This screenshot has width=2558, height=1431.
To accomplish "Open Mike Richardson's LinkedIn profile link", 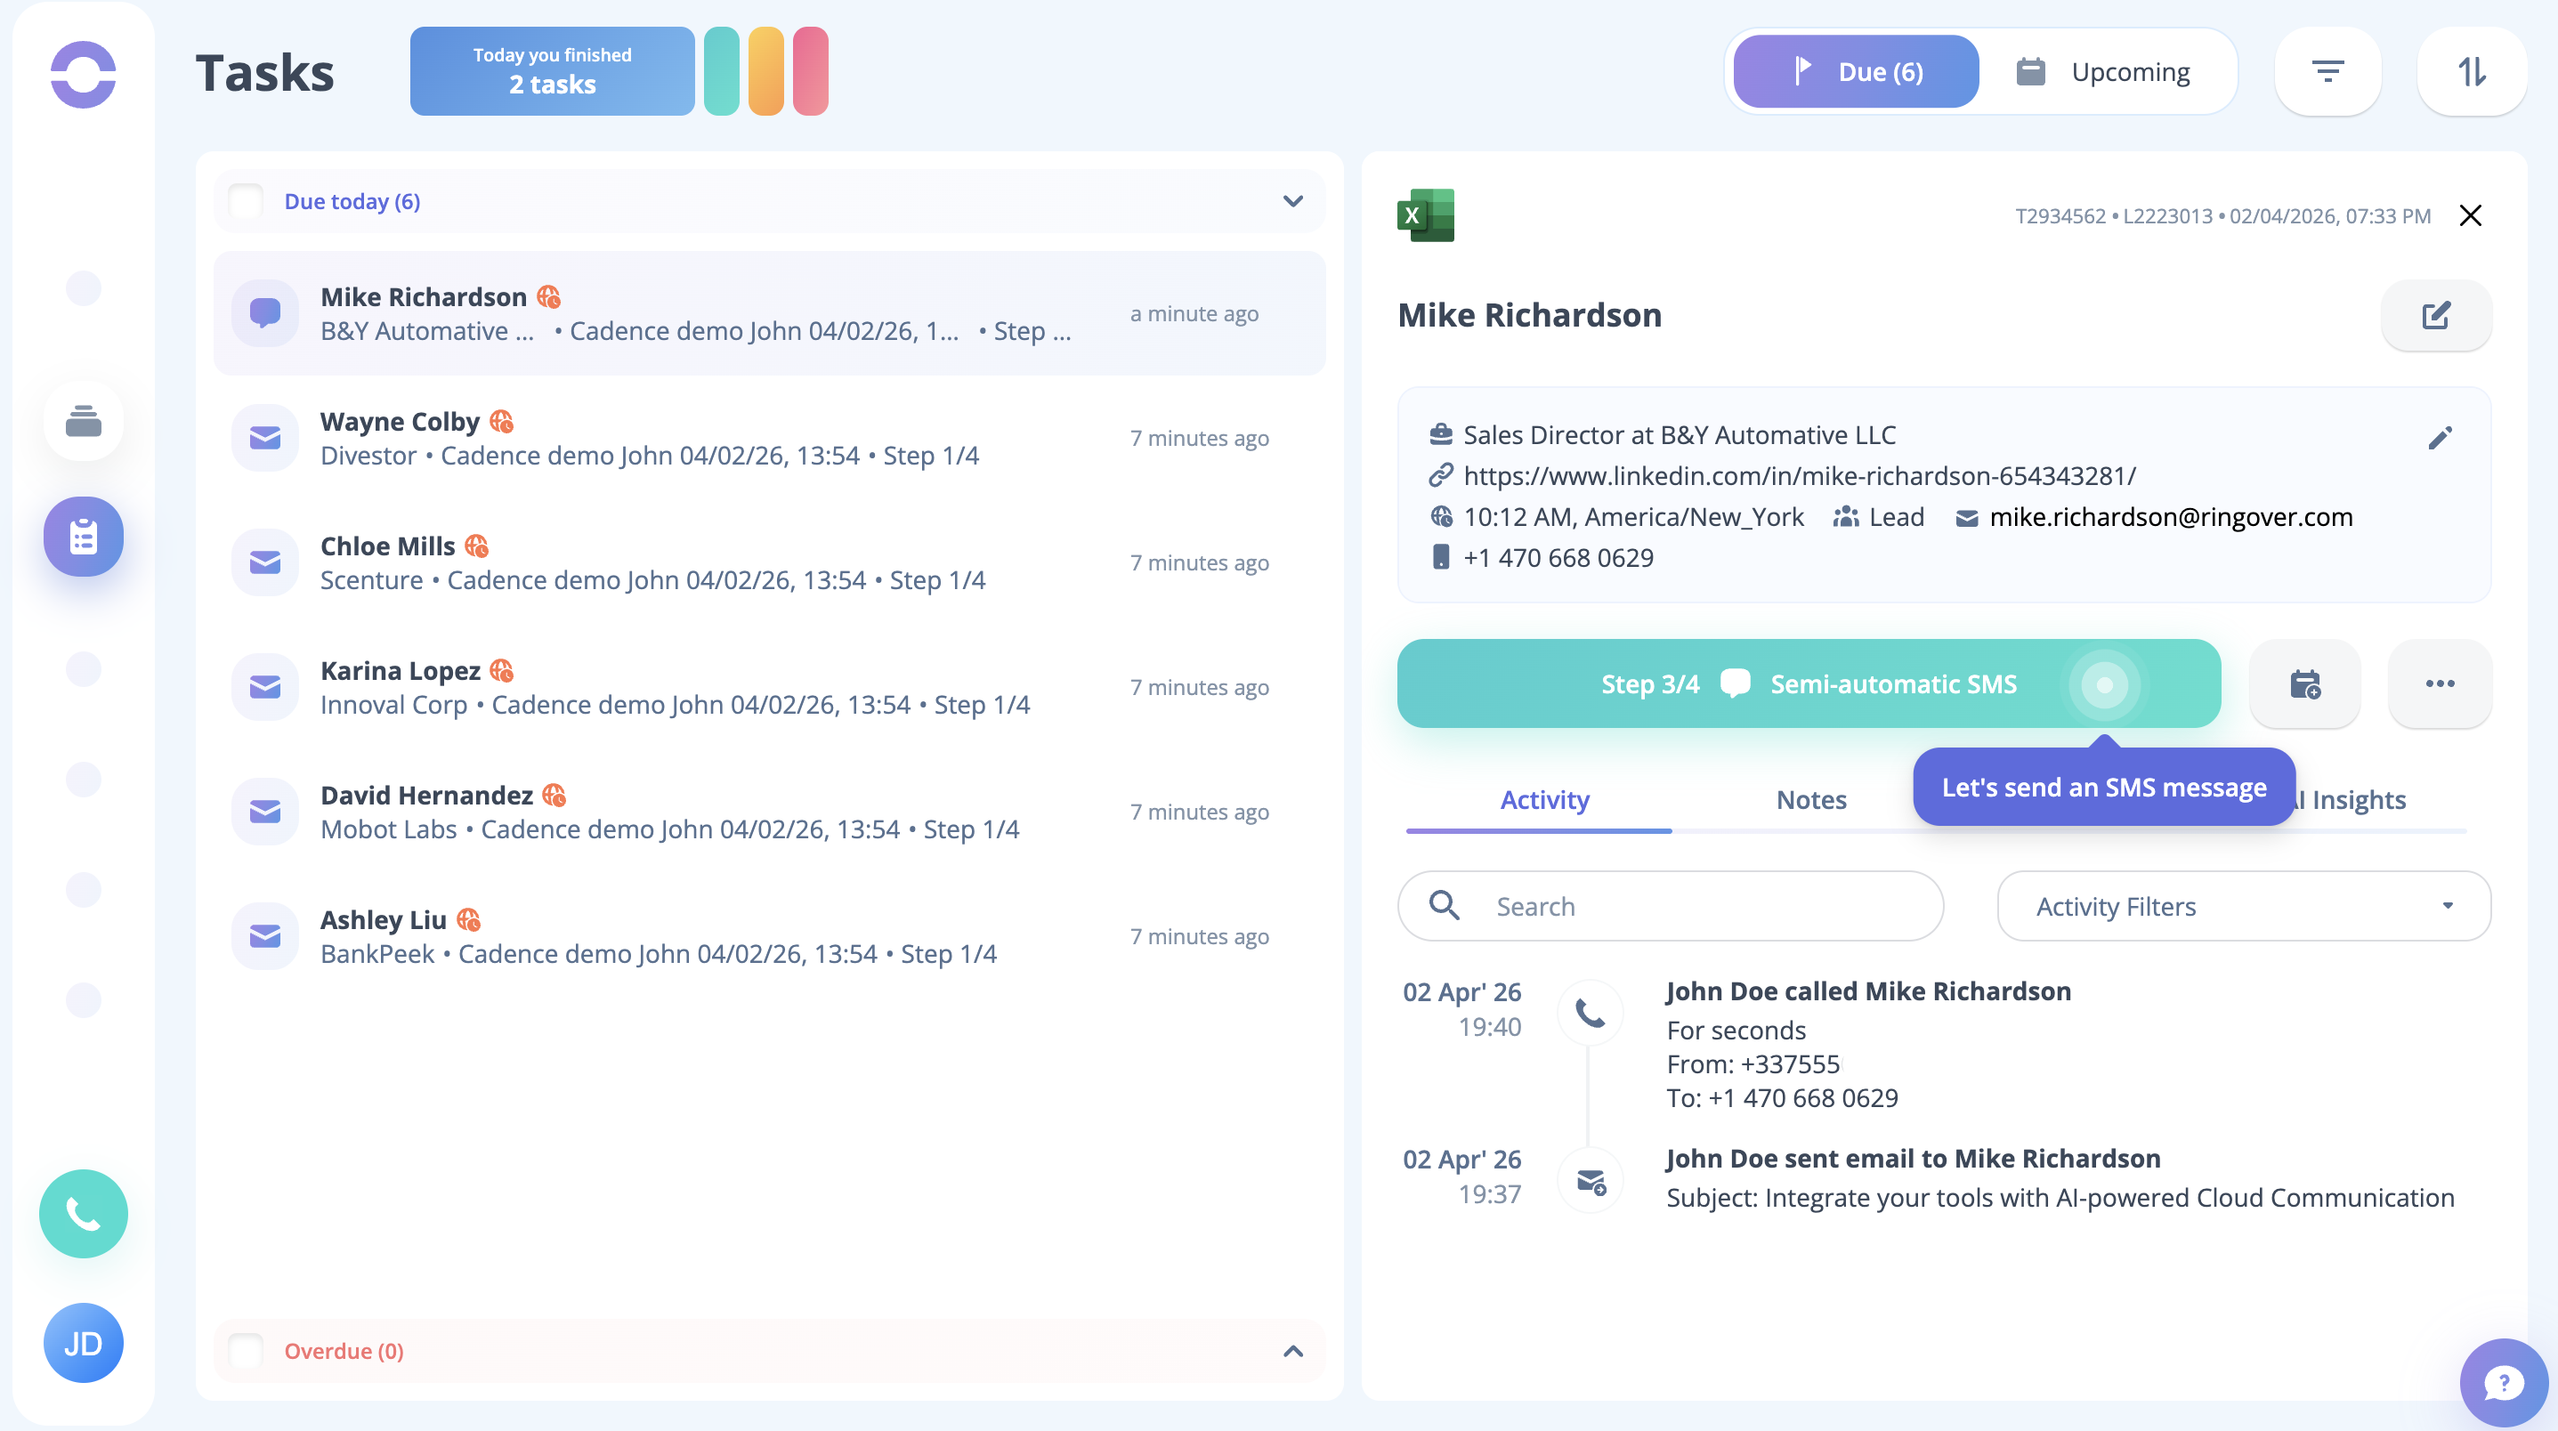I will (1799, 476).
